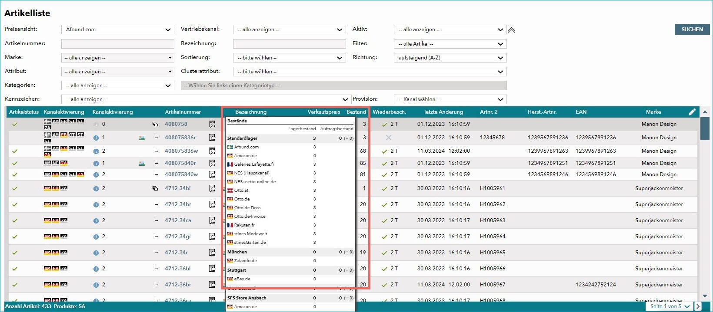Click the preview icon in row 4712-34bl
The image size is (713, 312).
coord(212,188)
